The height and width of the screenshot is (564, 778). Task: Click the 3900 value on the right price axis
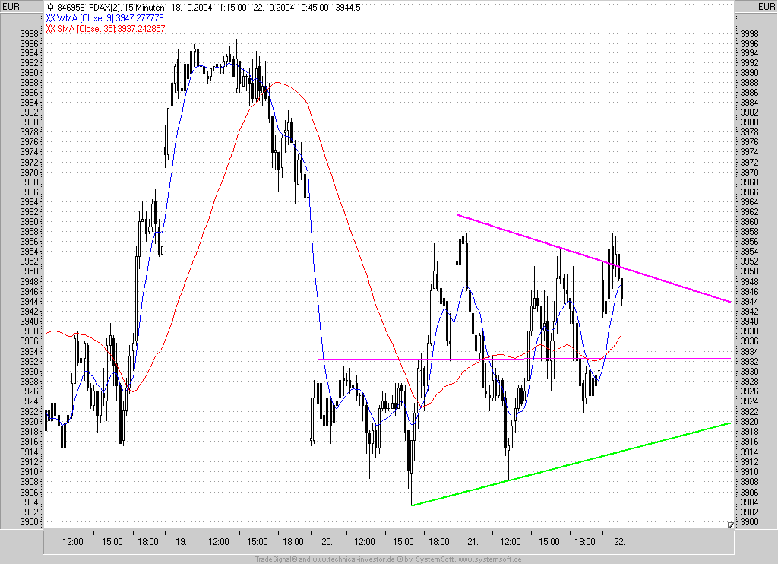pos(749,522)
